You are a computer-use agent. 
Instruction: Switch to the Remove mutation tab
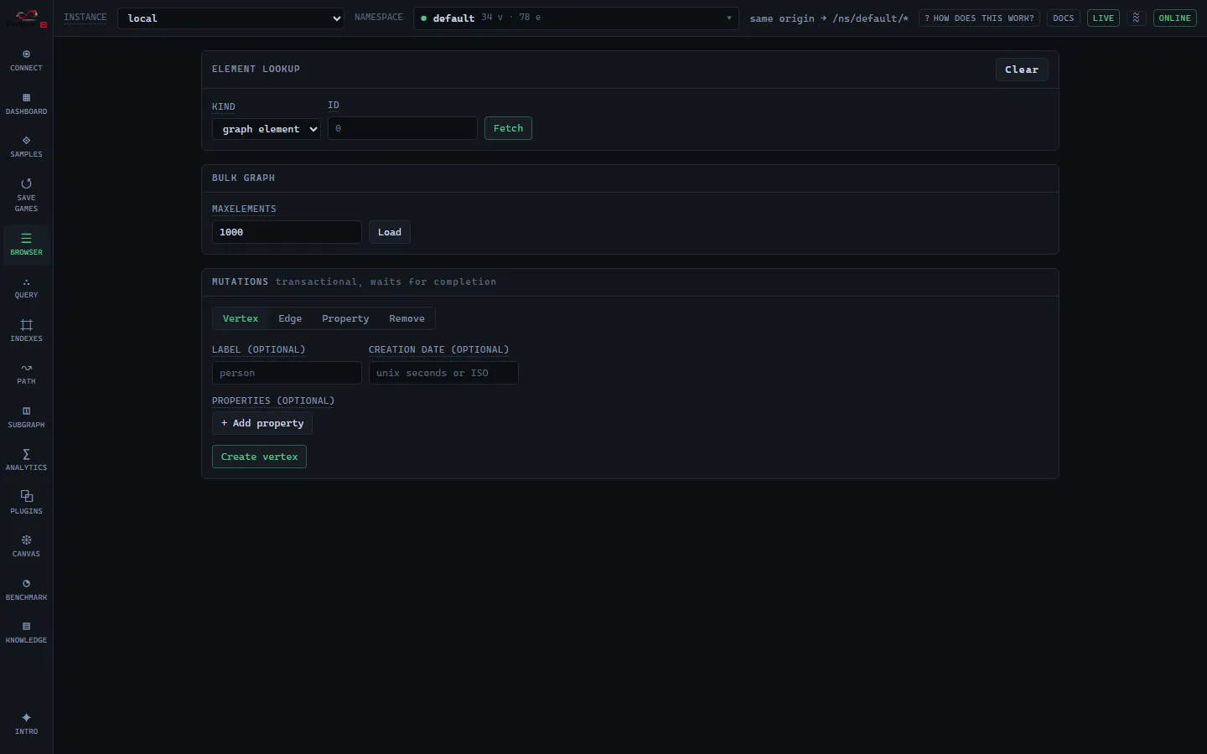coord(407,318)
